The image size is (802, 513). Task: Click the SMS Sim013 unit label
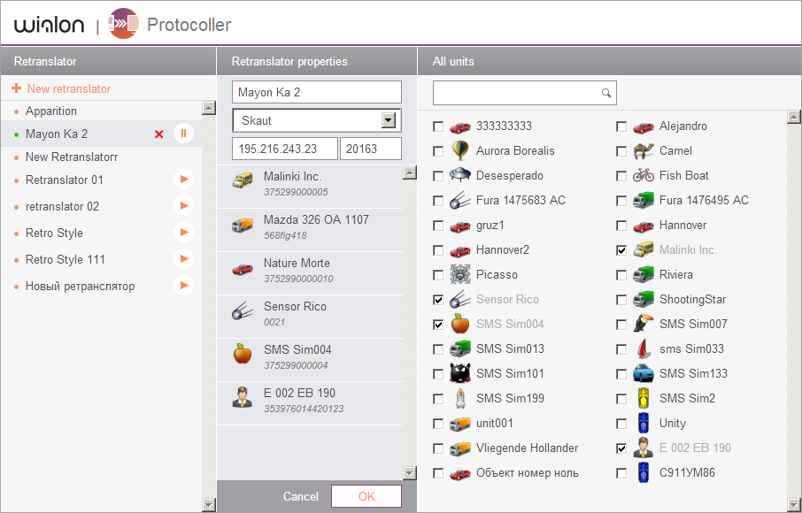tap(510, 348)
